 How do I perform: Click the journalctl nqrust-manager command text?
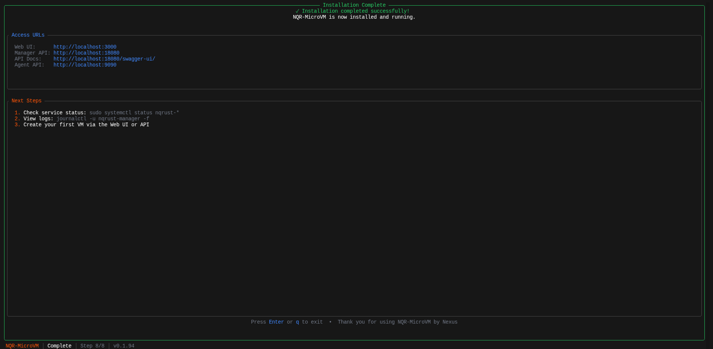[x=102, y=119]
